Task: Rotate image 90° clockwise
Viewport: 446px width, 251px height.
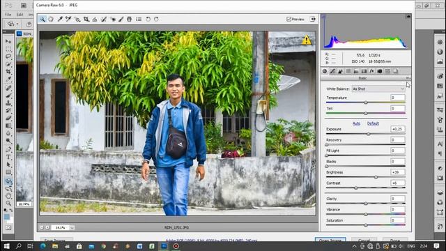Action: pyautogui.click(x=156, y=19)
